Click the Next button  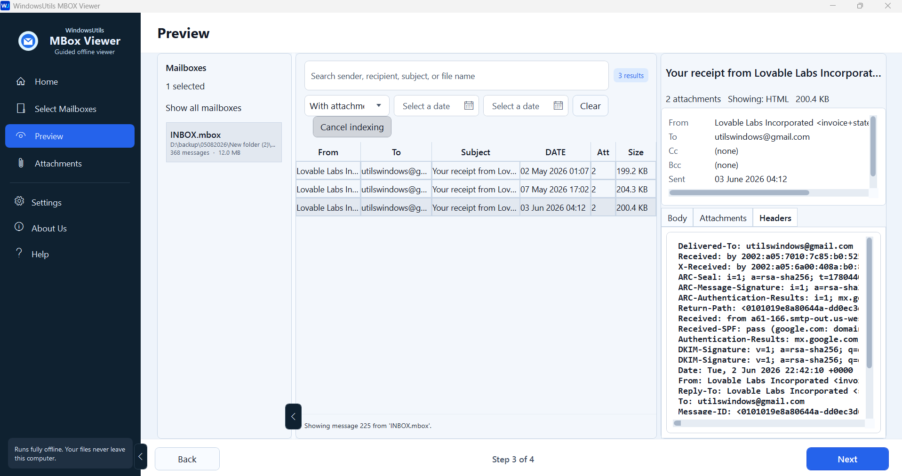(x=847, y=459)
